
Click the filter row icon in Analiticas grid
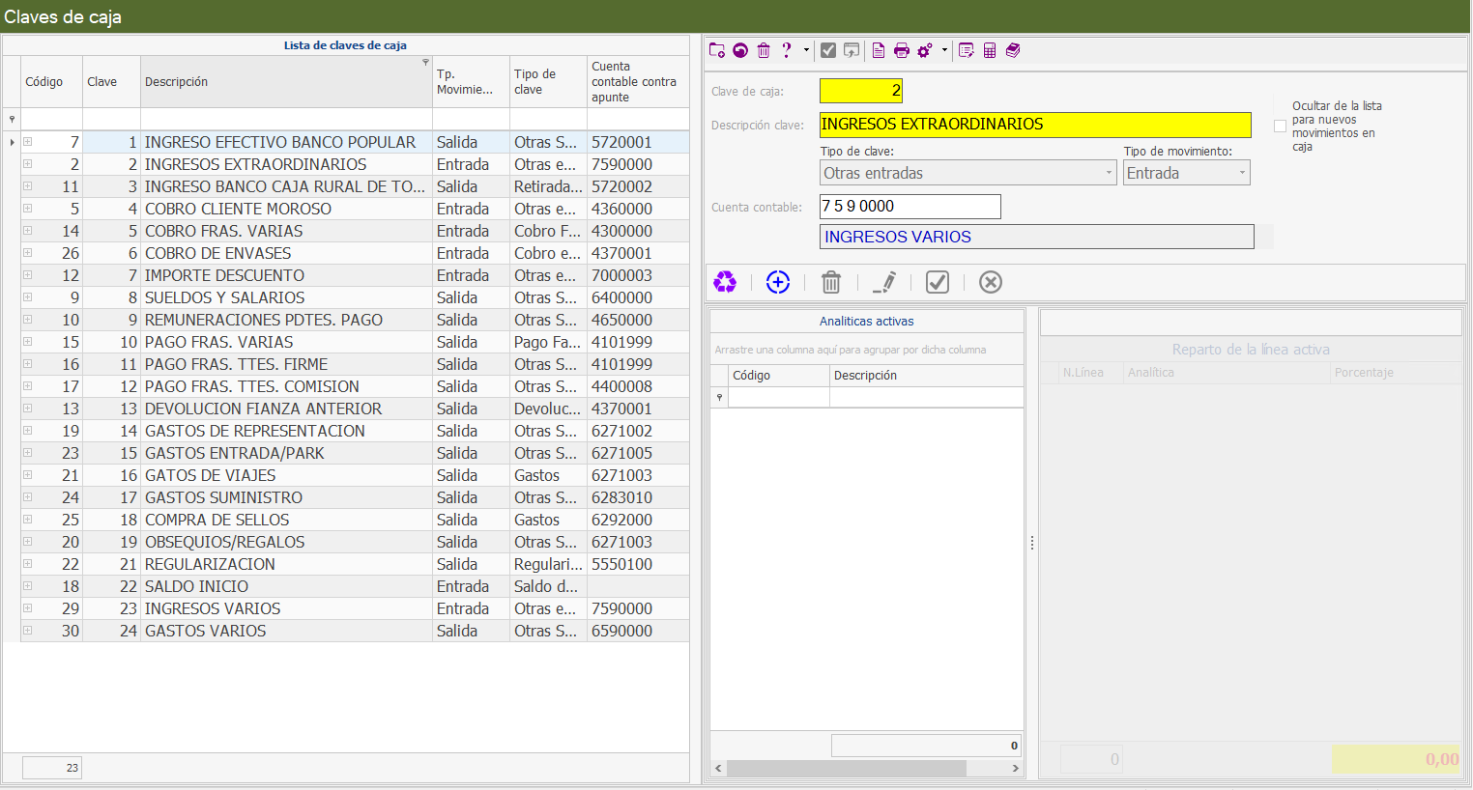tap(719, 398)
